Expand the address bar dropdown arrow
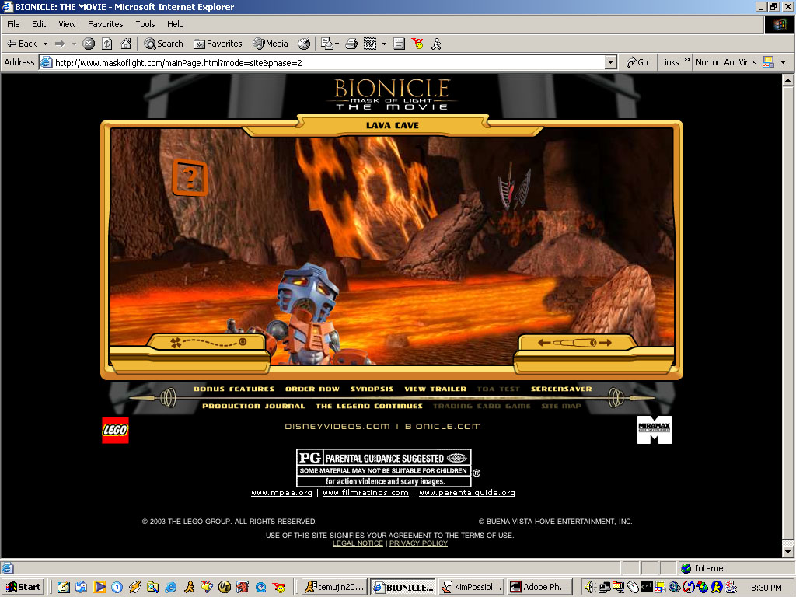Viewport: 796px width, 597px height. pos(610,62)
